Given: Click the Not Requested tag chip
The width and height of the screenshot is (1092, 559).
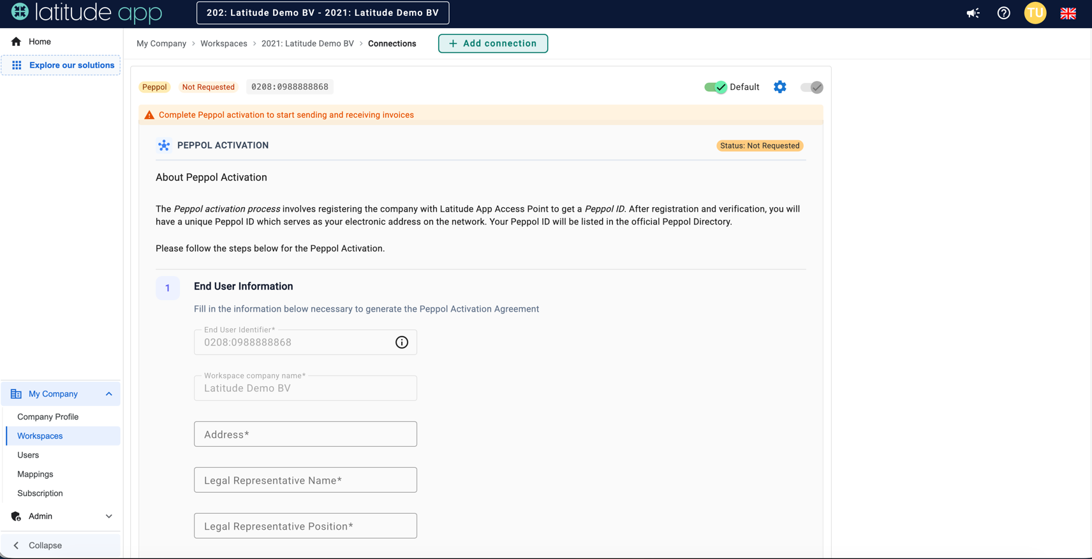Looking at the screenshot, I should pos(209,87).
